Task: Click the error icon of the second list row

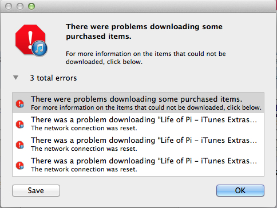Action: point(20,124)
